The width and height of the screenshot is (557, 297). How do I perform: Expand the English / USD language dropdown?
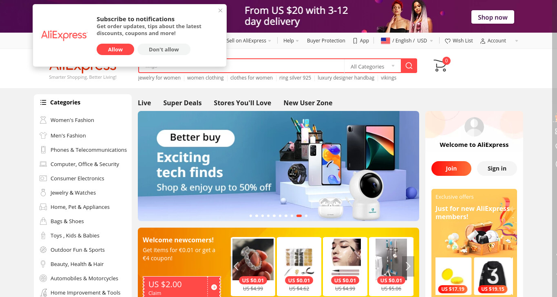[x=407, y=41]
